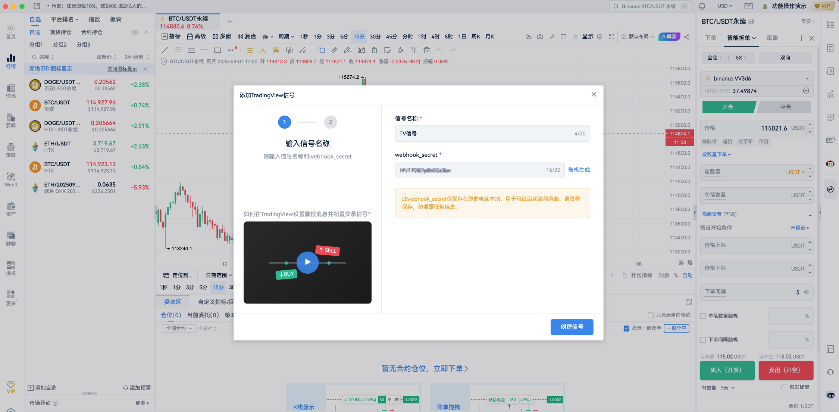Screen dimensions: 839x412
Task: Click the add funds plus icon
Action: [x=806, y=91]
